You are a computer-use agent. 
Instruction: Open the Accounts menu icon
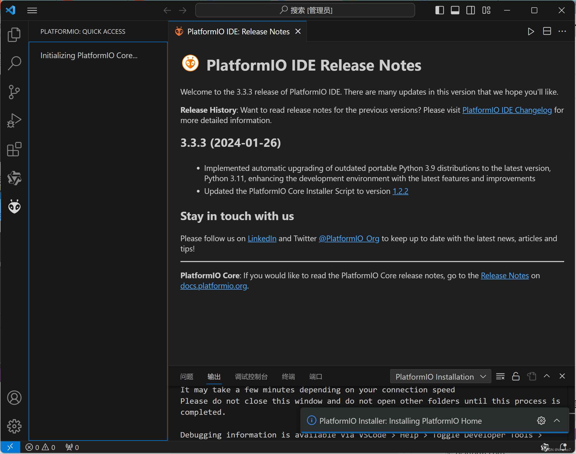click(x=14, y=398)
